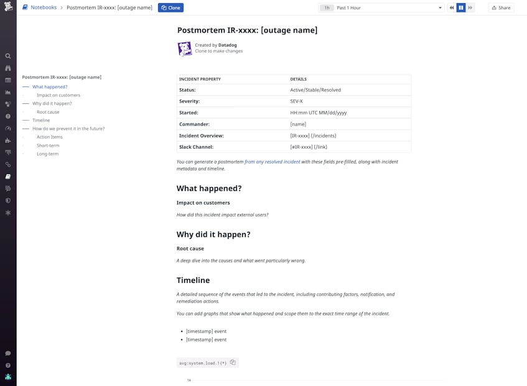Jump to 'Timeline' in the outline
527x386 pixels.
point(41,120)
